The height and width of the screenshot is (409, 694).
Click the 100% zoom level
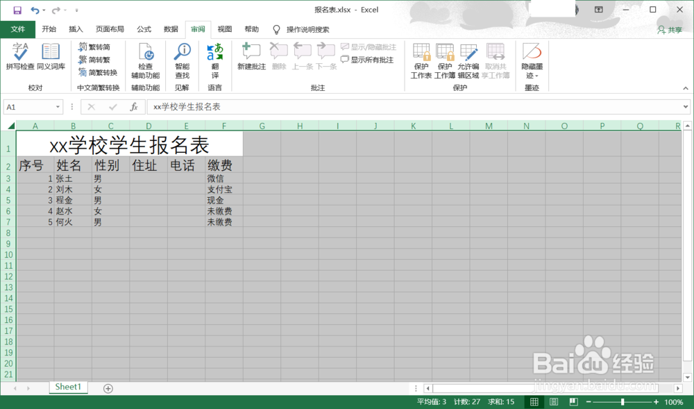tap(673, 402)
